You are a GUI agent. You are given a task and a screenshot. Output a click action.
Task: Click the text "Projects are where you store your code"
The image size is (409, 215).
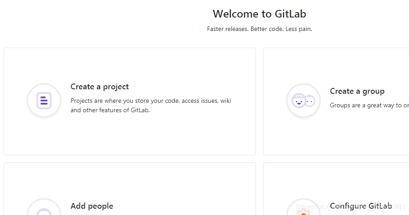pos(125,101)
